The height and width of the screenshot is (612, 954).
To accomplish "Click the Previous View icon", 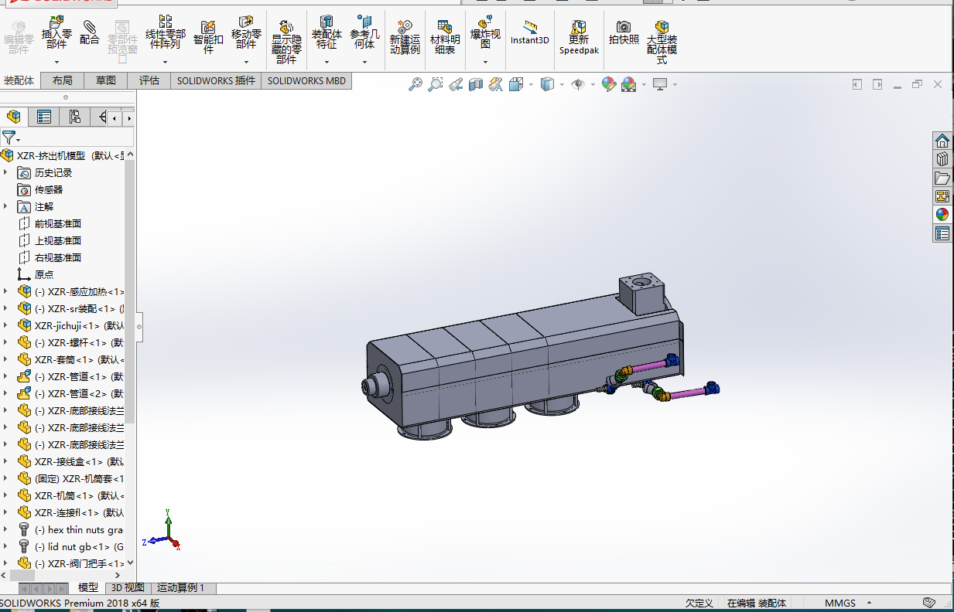I will click(456, 84).
